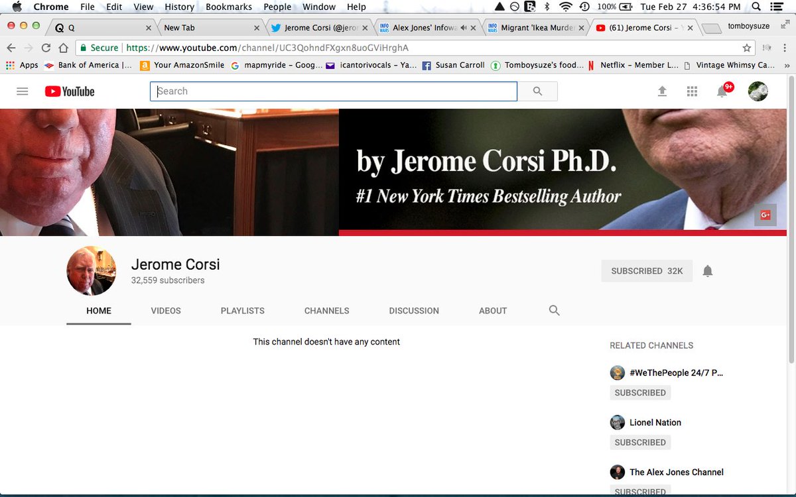This screenshot has width=796, height=497.
Task: Select the DISCUSSION channel tab
Action: pos(414,311)
